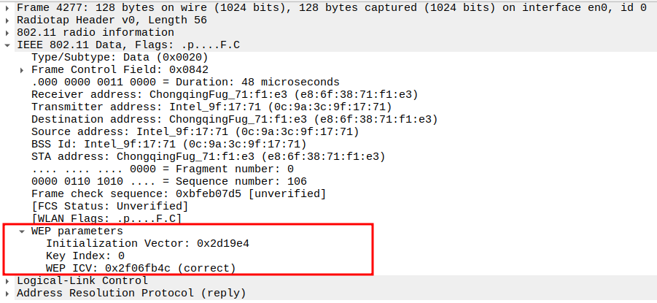Collapse the WEP parameters section
Image resolution: width=657 pixels, height=303 pixels.
[x=23, y=231]
